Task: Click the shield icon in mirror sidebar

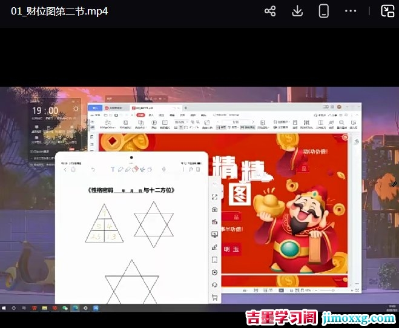Action: point(214,272)
